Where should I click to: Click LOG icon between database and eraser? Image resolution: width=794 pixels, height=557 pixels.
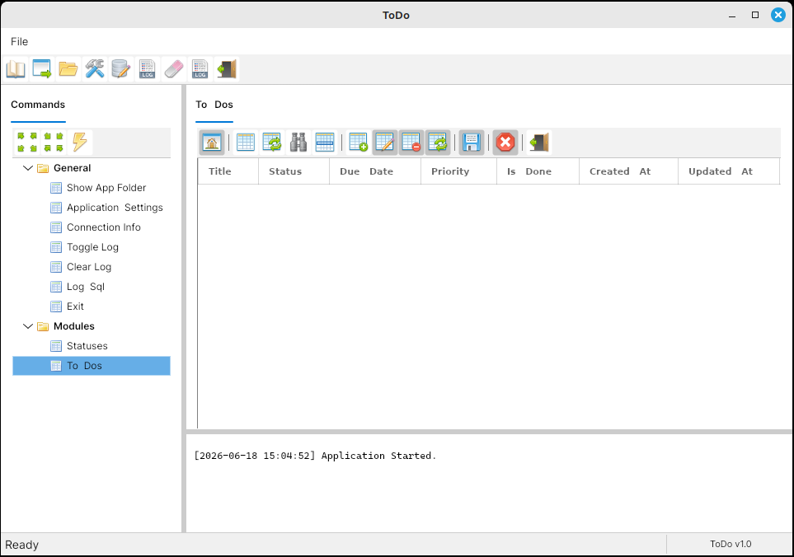click(x=148, y=69)
